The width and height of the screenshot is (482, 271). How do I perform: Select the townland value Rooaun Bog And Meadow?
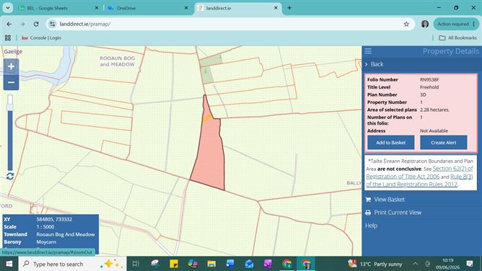coord(66,234)
